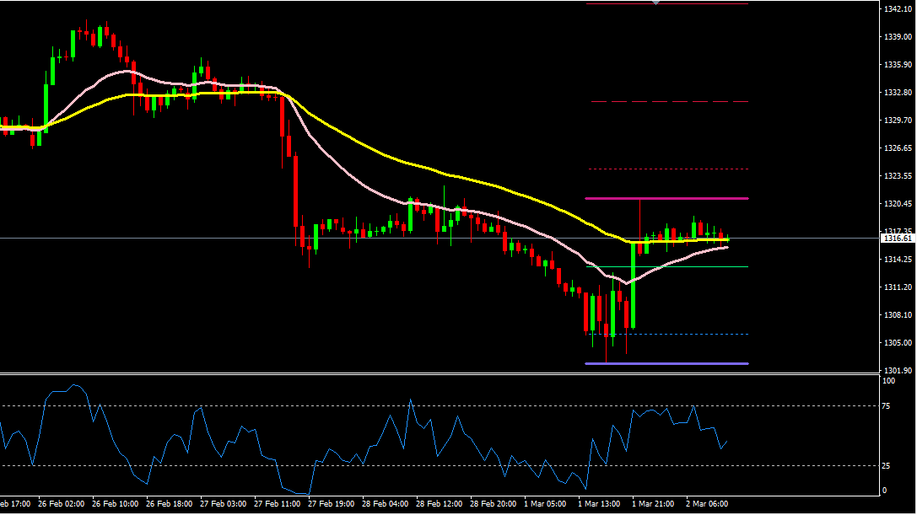Image resolution: width=917 pixels, height=515 pixels.
Task: Click the 1323.55 price scale label
Action: point(898,176)
